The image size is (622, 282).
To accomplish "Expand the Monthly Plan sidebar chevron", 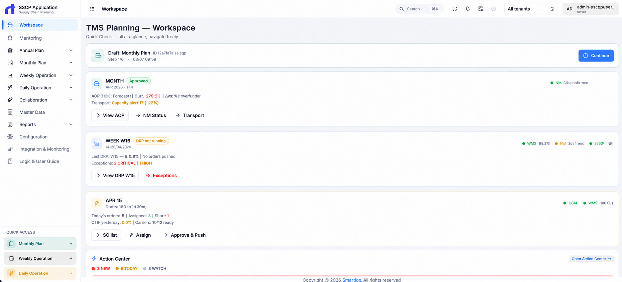I will 71,63.
